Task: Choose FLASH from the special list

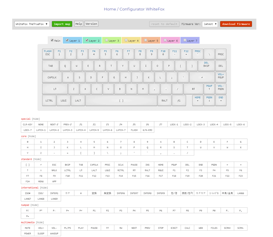Action: coord(134,130)
